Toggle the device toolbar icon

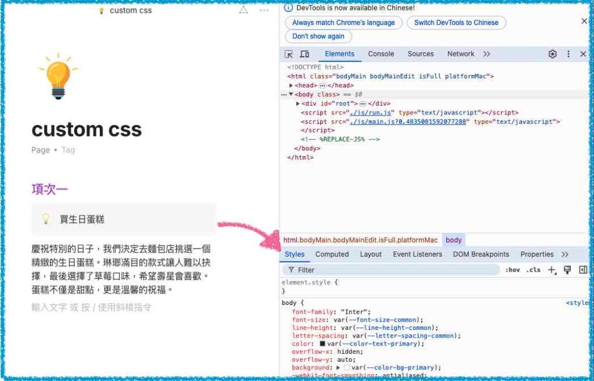click(305, 54)
